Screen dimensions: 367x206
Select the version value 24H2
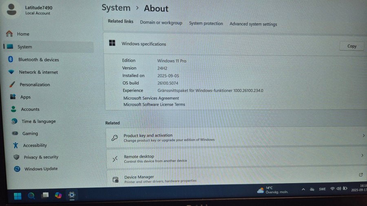(x=162, y=68)
